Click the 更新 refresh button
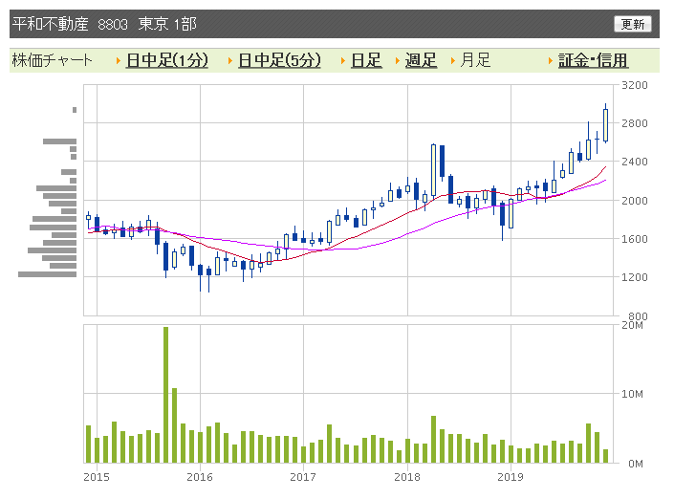674x499 pixels. pyautogui.click(x=633, y=24)
